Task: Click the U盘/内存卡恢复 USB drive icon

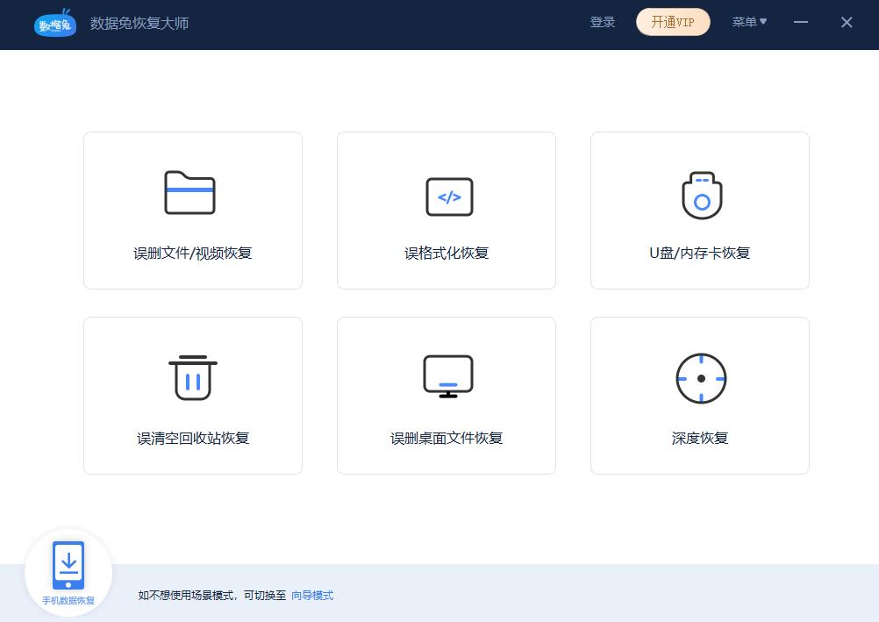Action: (699, 195)
